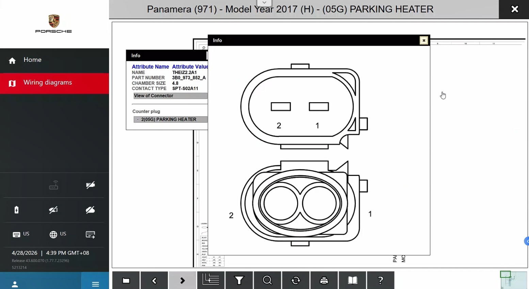Click the crossed-out cloud status icon

point(91,210)
